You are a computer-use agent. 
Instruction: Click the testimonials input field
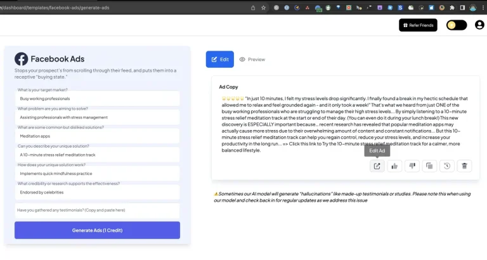coord(97,210)
